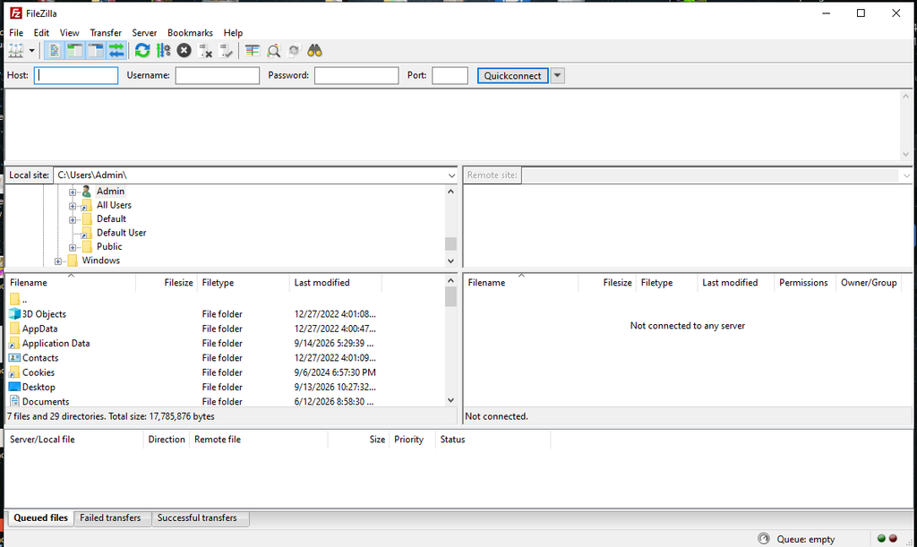This screenshot has height=547, width=917.
Task: Select the Desktop folder icon
Action: pos(14,387)
